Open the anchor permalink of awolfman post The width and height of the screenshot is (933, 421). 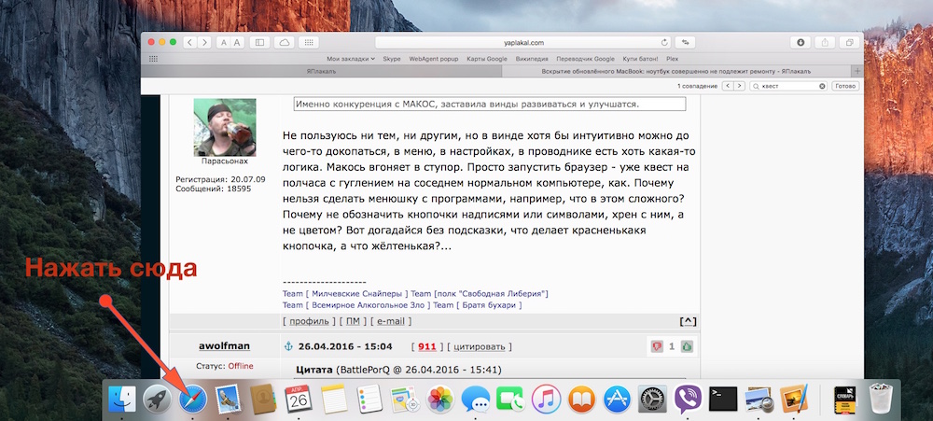[x=290, y=346]
